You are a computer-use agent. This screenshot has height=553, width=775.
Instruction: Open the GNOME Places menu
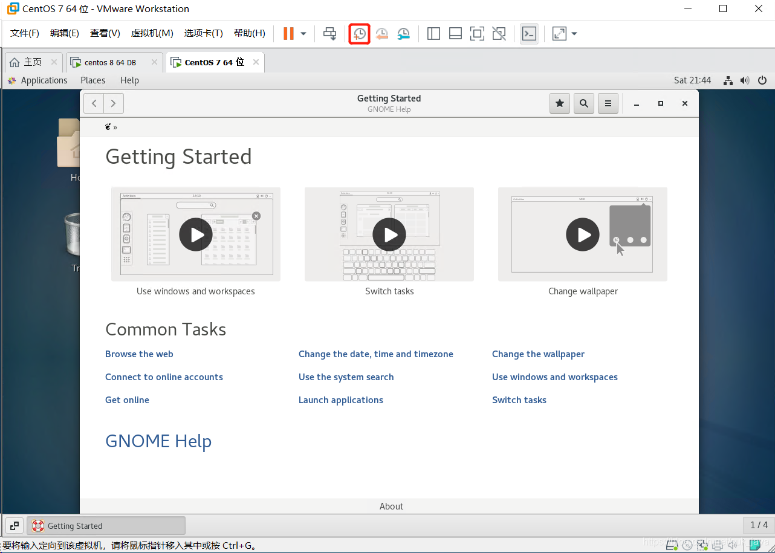(x=93, y=80)
